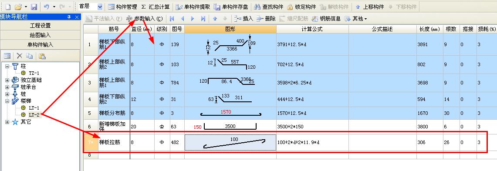Expand the 其它 tree node
The height and width of the screenshot is (171, 497).
(x=7, y=122)
